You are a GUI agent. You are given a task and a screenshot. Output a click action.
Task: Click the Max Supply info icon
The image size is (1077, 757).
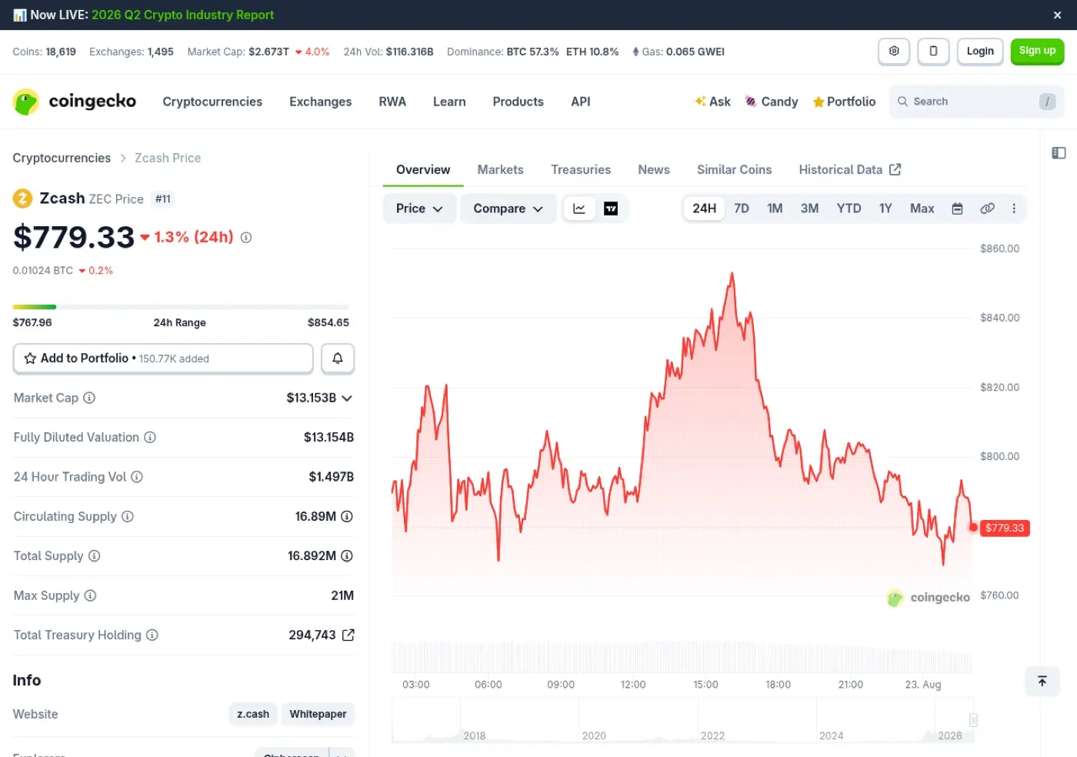[x=90, y=595]
